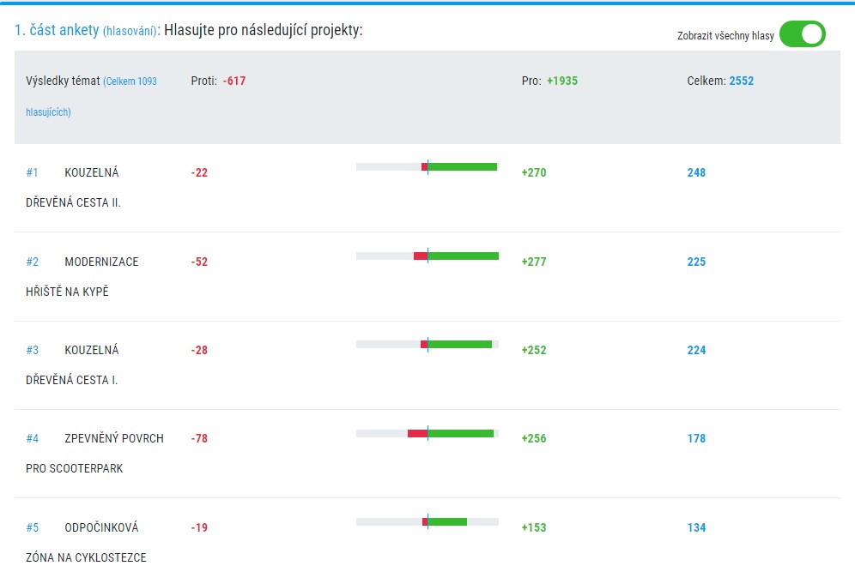Toggle the 'Zobrazit všechny hlasy' switch

point(802,33)
